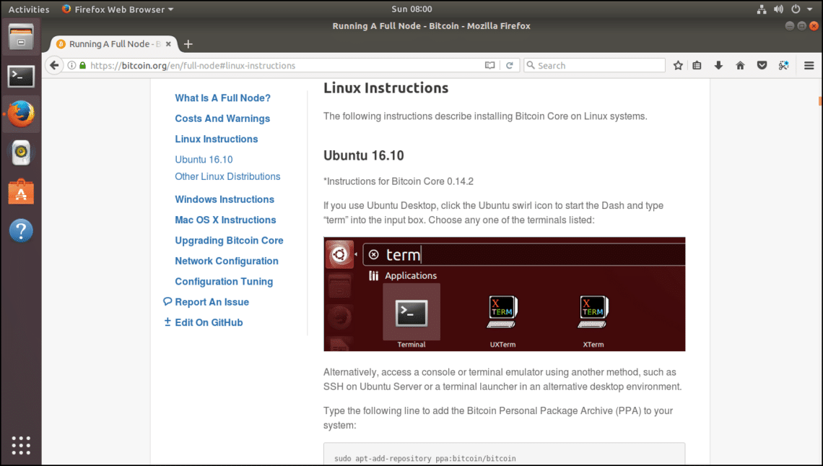Screen dimensions: 823x466
Task: Click into the Firefox Search box
Action: point(594,65)
